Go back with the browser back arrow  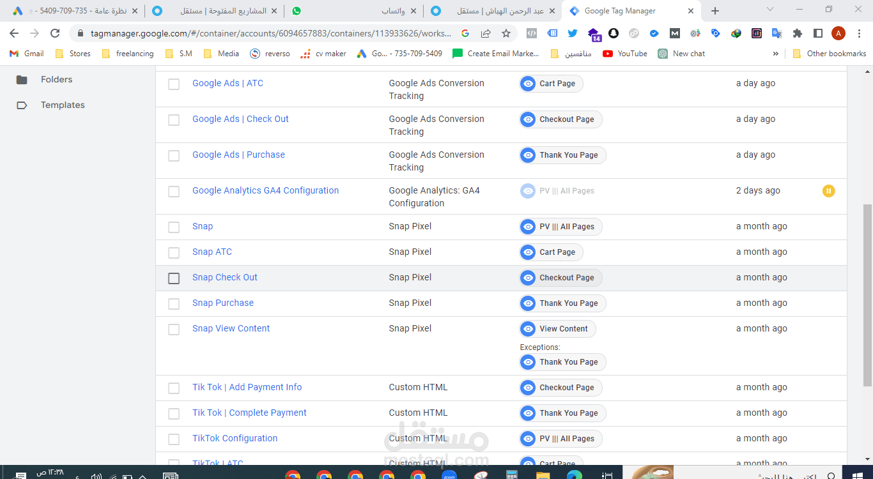pos(14,33)
